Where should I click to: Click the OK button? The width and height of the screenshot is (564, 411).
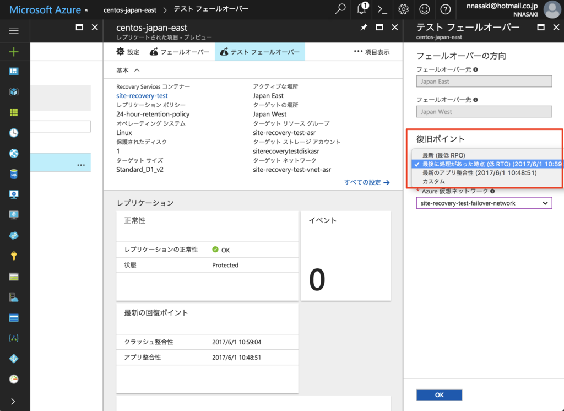439,395
